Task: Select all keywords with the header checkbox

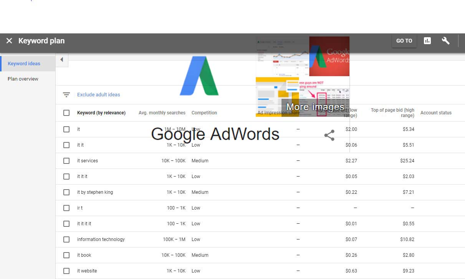Action: point(66,112)
